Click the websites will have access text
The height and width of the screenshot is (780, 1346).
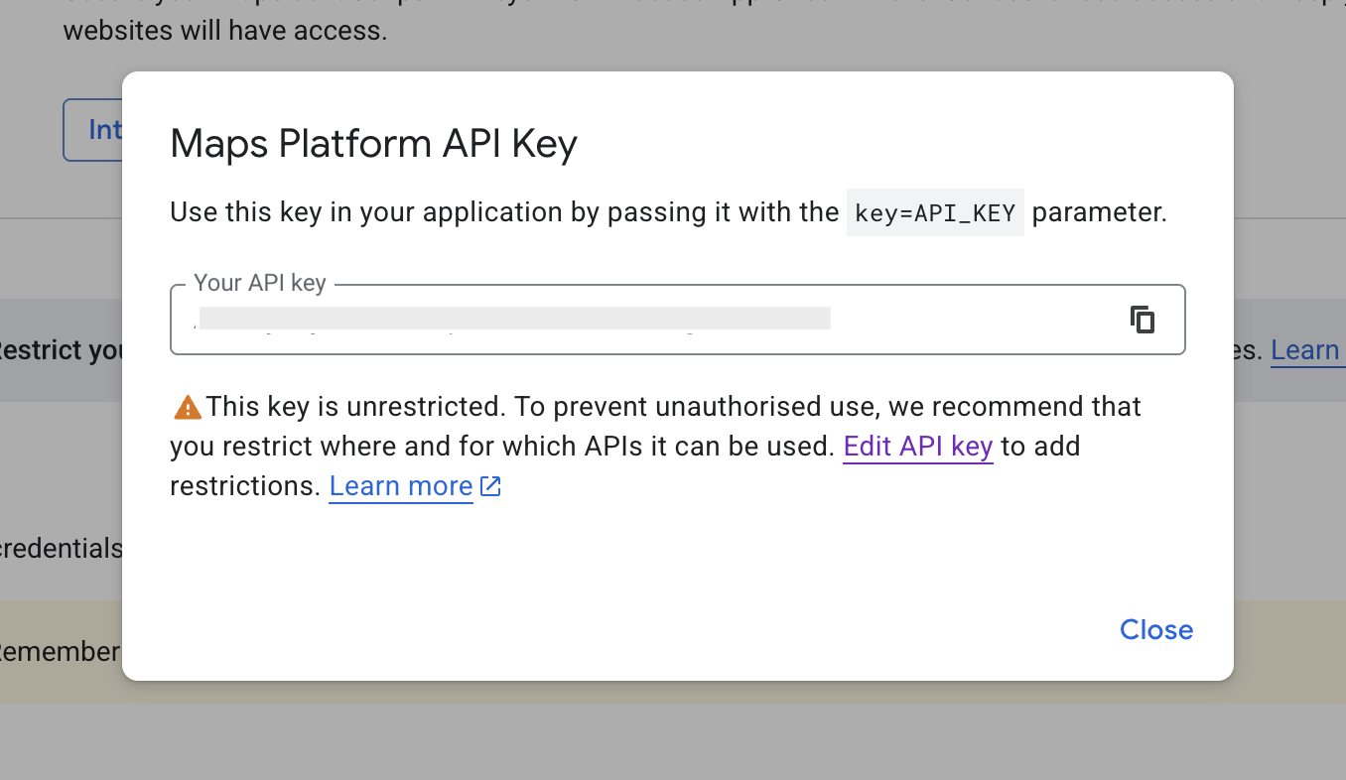224,31
